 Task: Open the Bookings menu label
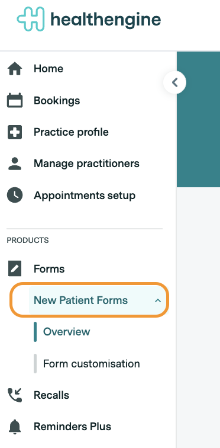coord(57,101)
